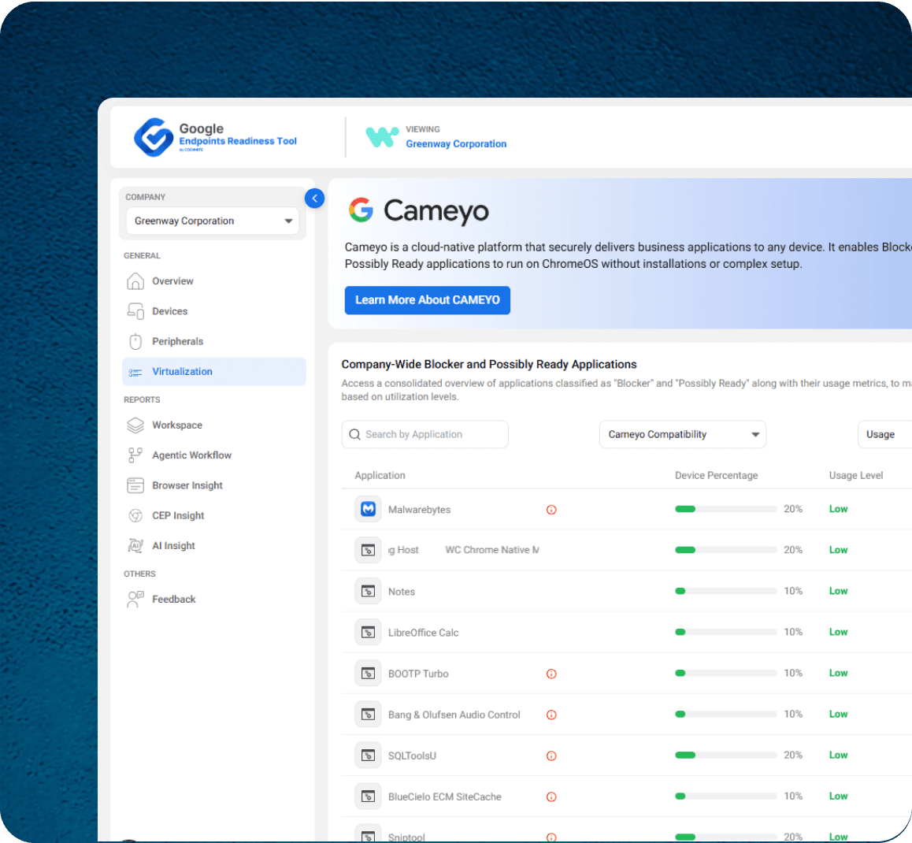Click the Agentic Workflow branch icon
This screenshot has height=843, width=912.
(135, 455)
